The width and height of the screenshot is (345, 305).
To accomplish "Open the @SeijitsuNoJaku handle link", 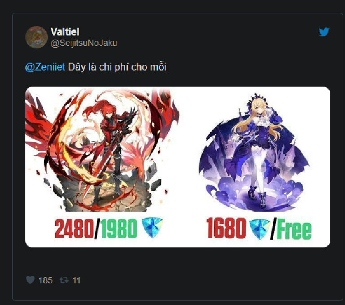I will tap(84, 43).
